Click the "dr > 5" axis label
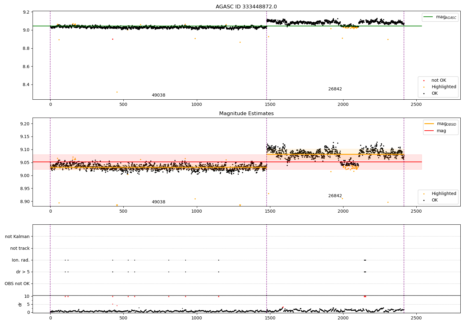 tap(23, 272)
